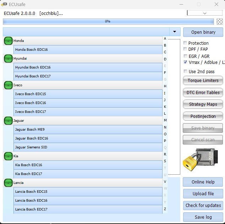
Task: Click Check for updates
Action: (x=203, y=206)
